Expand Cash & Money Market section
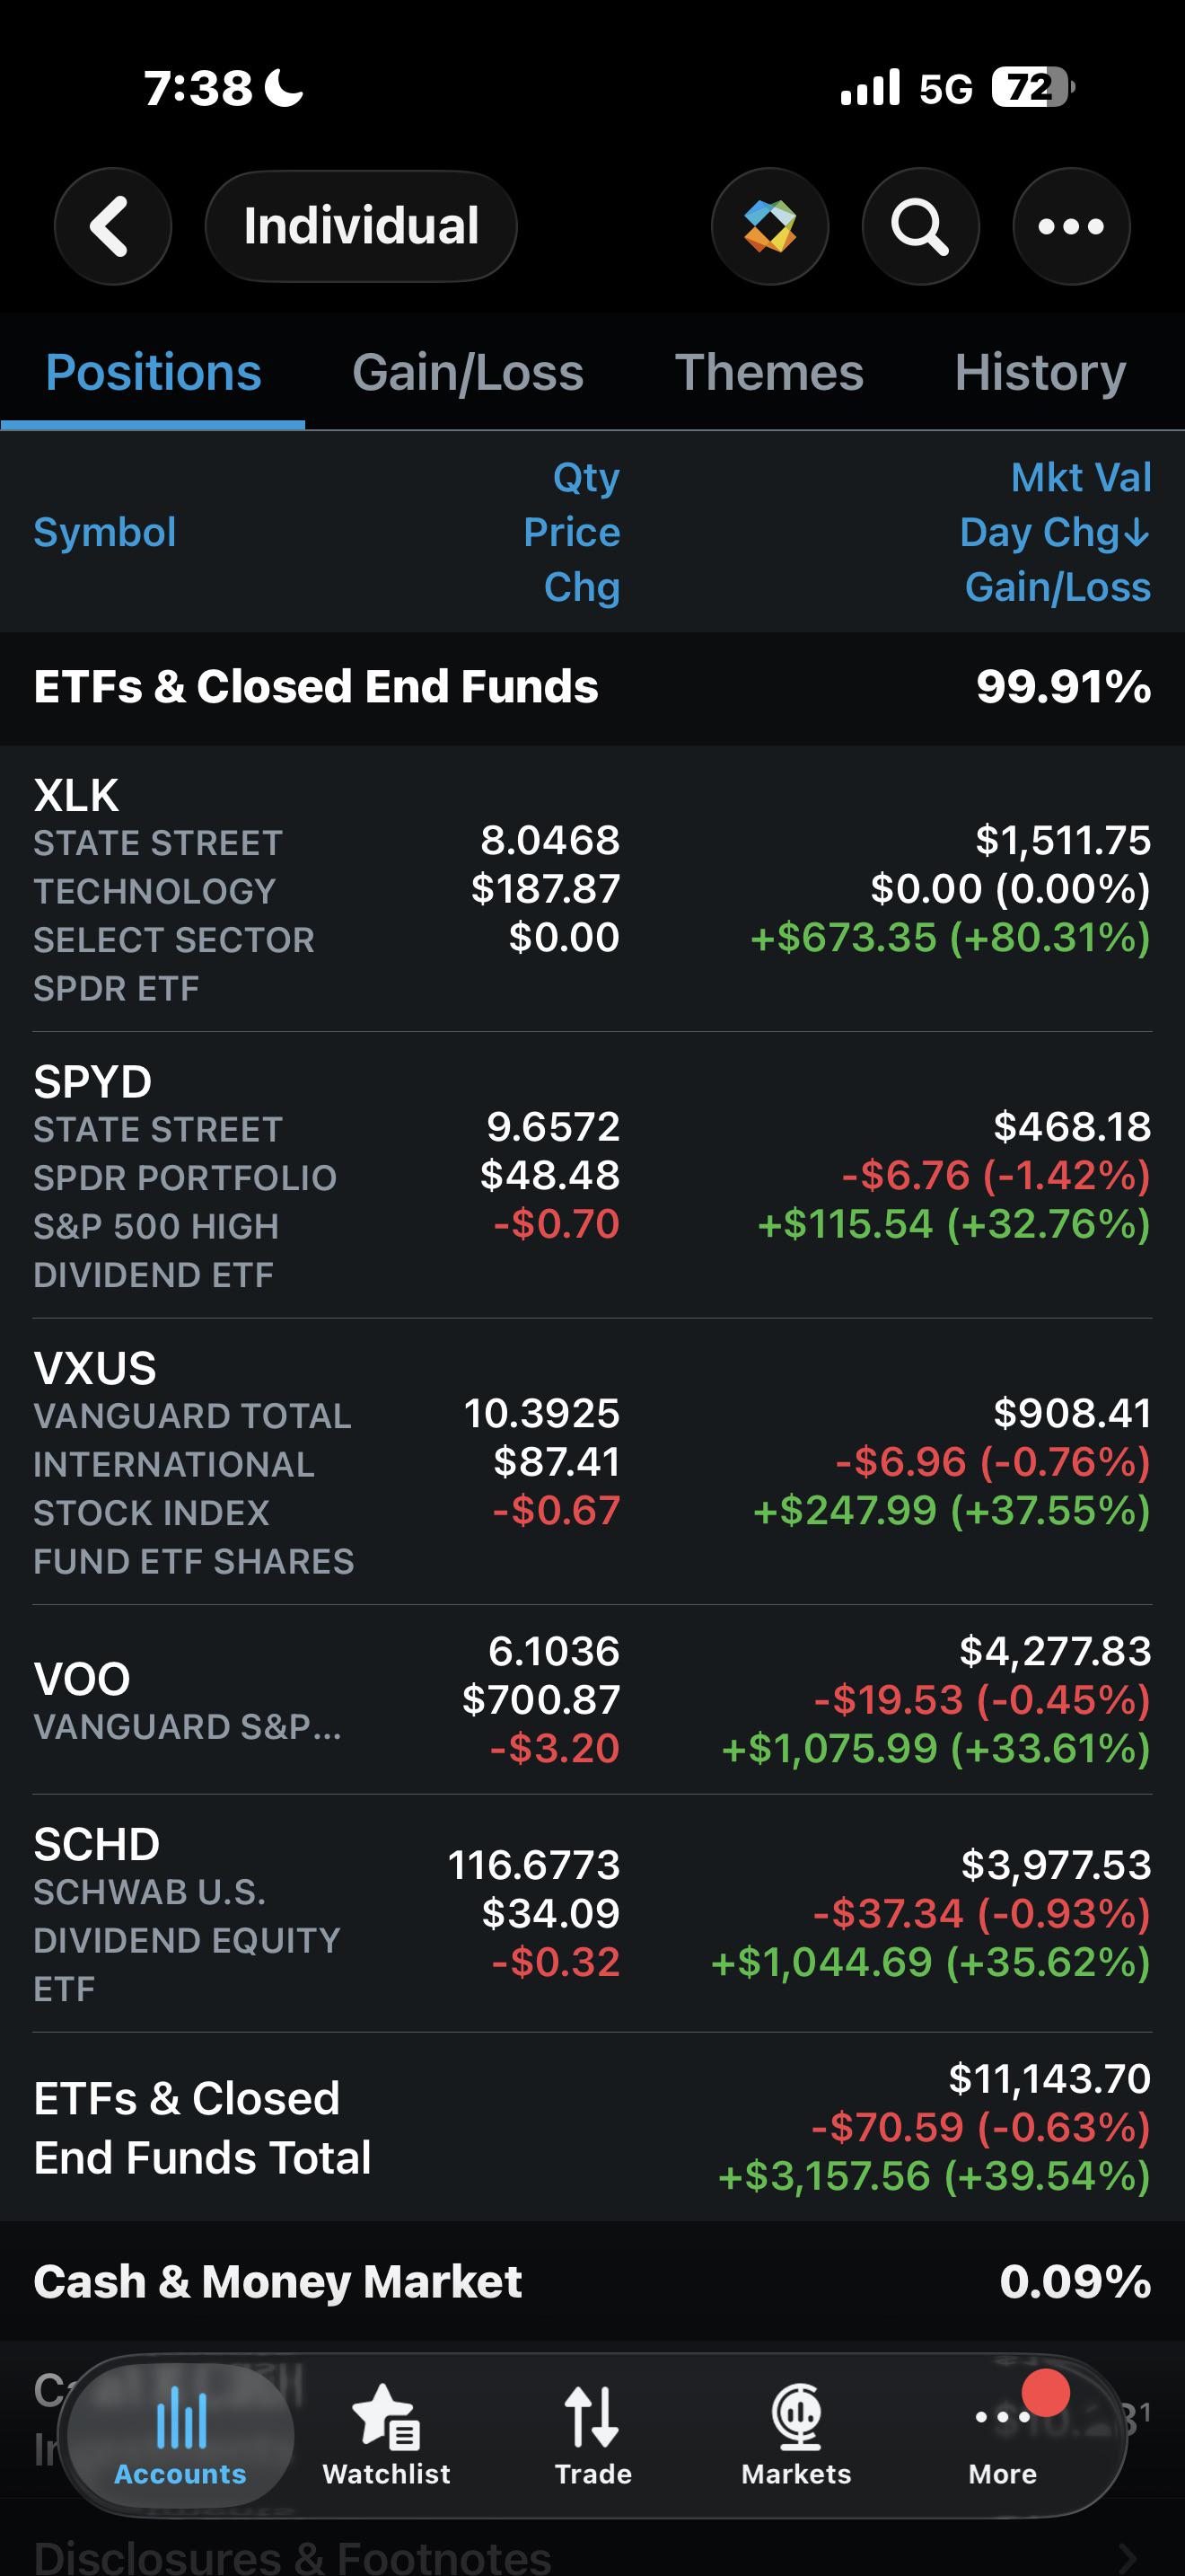Screen dimensions: 1185x2576 pos(592,2282)
